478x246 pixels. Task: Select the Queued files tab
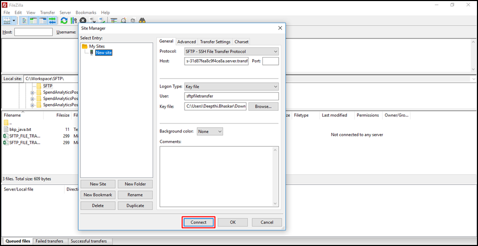[17, 241]
